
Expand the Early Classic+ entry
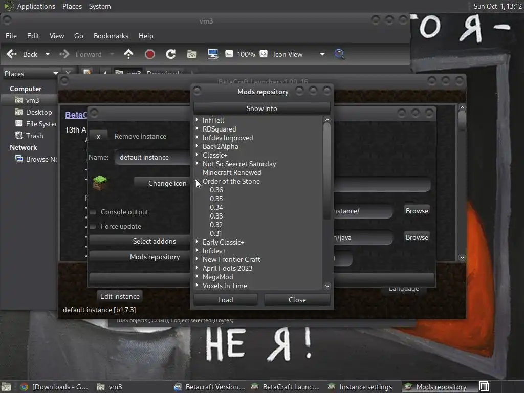[197, 242]
